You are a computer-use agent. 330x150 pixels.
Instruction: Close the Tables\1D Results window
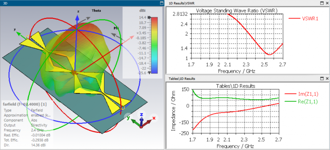[327, 79]
